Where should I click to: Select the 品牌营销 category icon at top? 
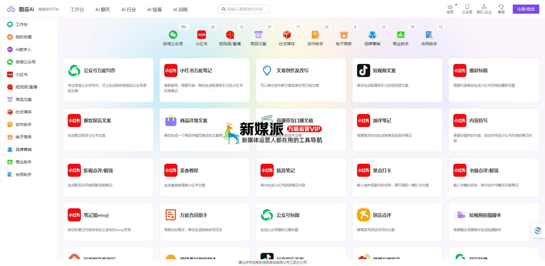click(372, 35)
